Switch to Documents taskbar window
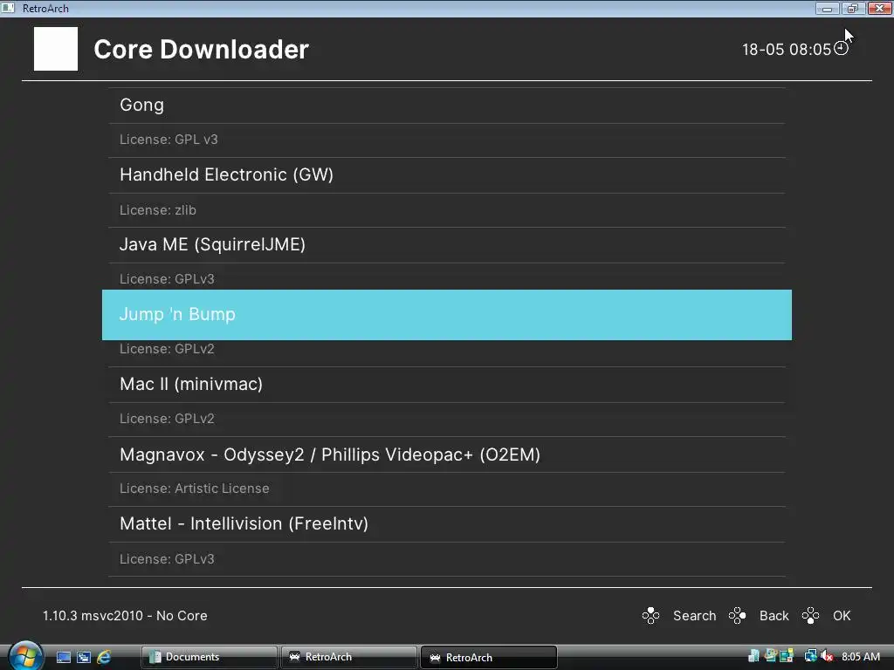Viewport: 894px width, 670px height. click(210, 657)
